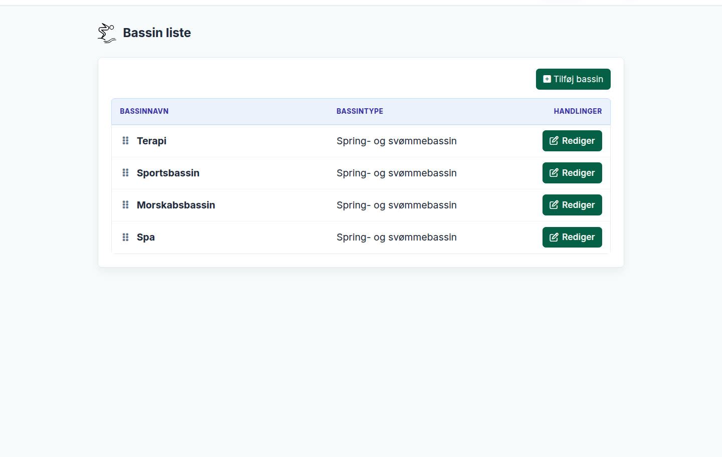Click the BASSINTYPE column header

(x=360, y=111)
